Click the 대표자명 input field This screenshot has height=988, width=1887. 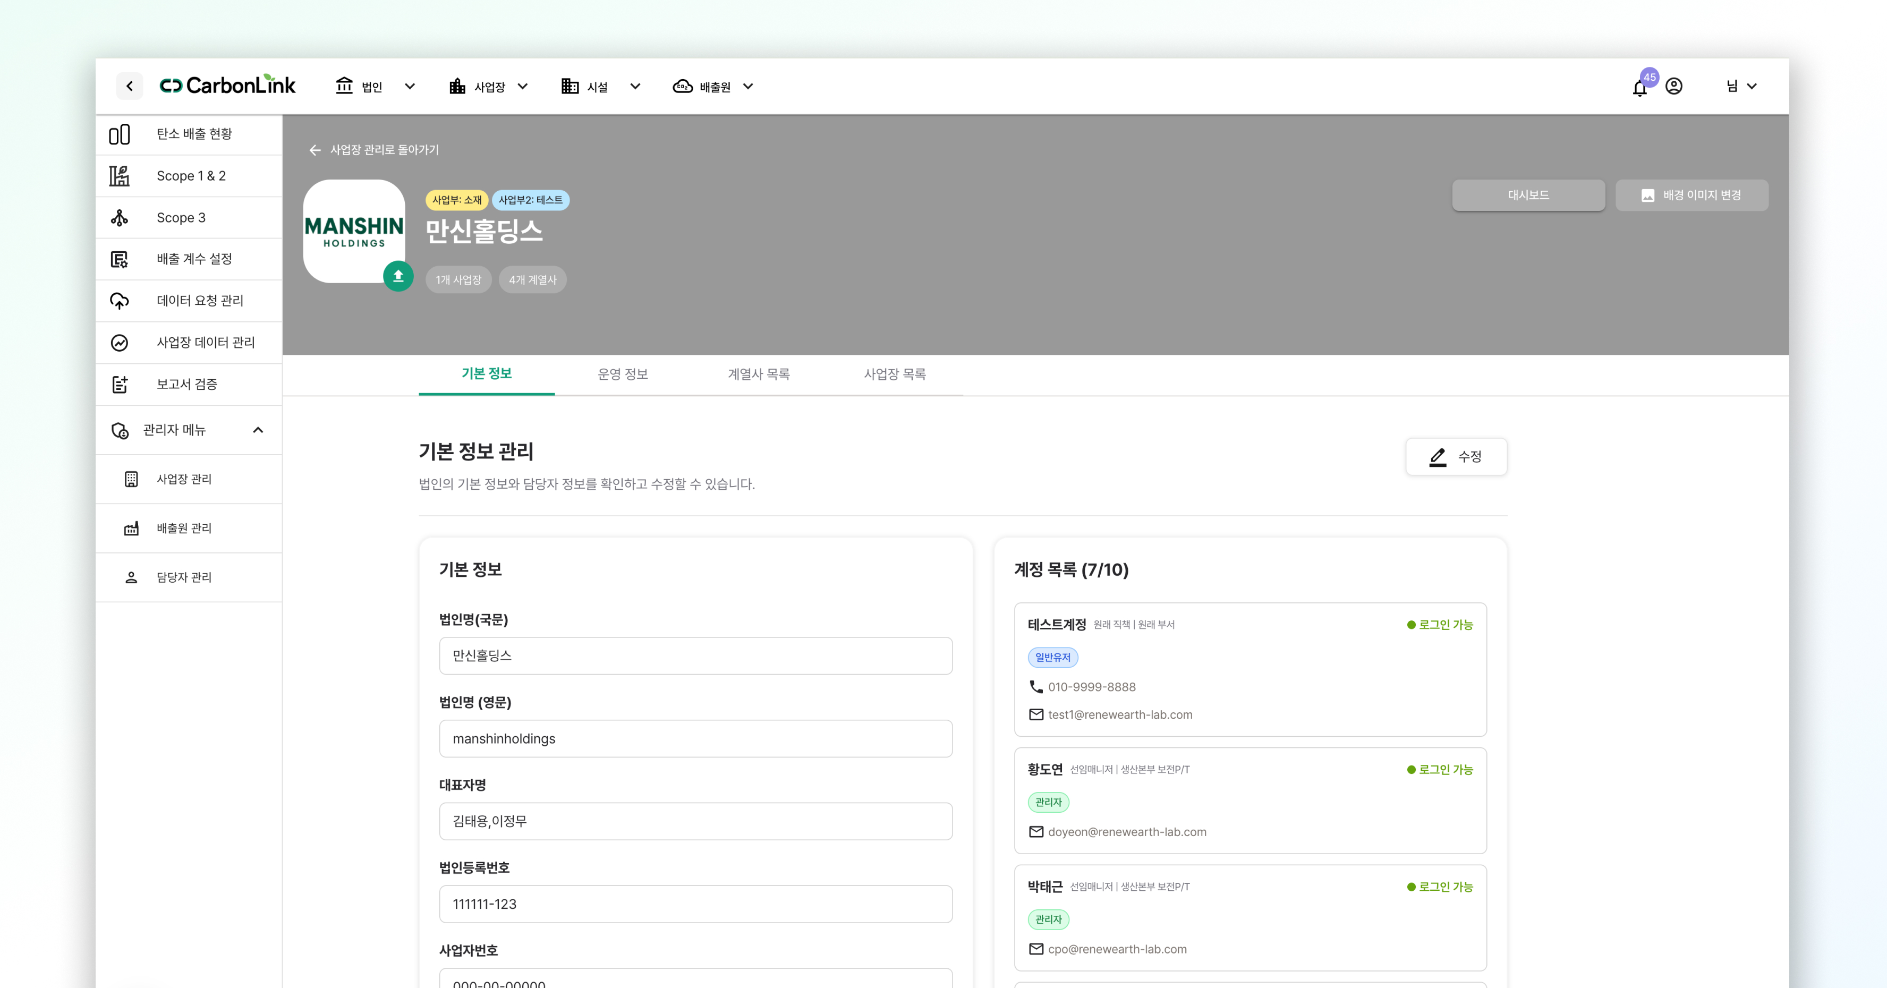pyautogui.click(x=696, y=821)
